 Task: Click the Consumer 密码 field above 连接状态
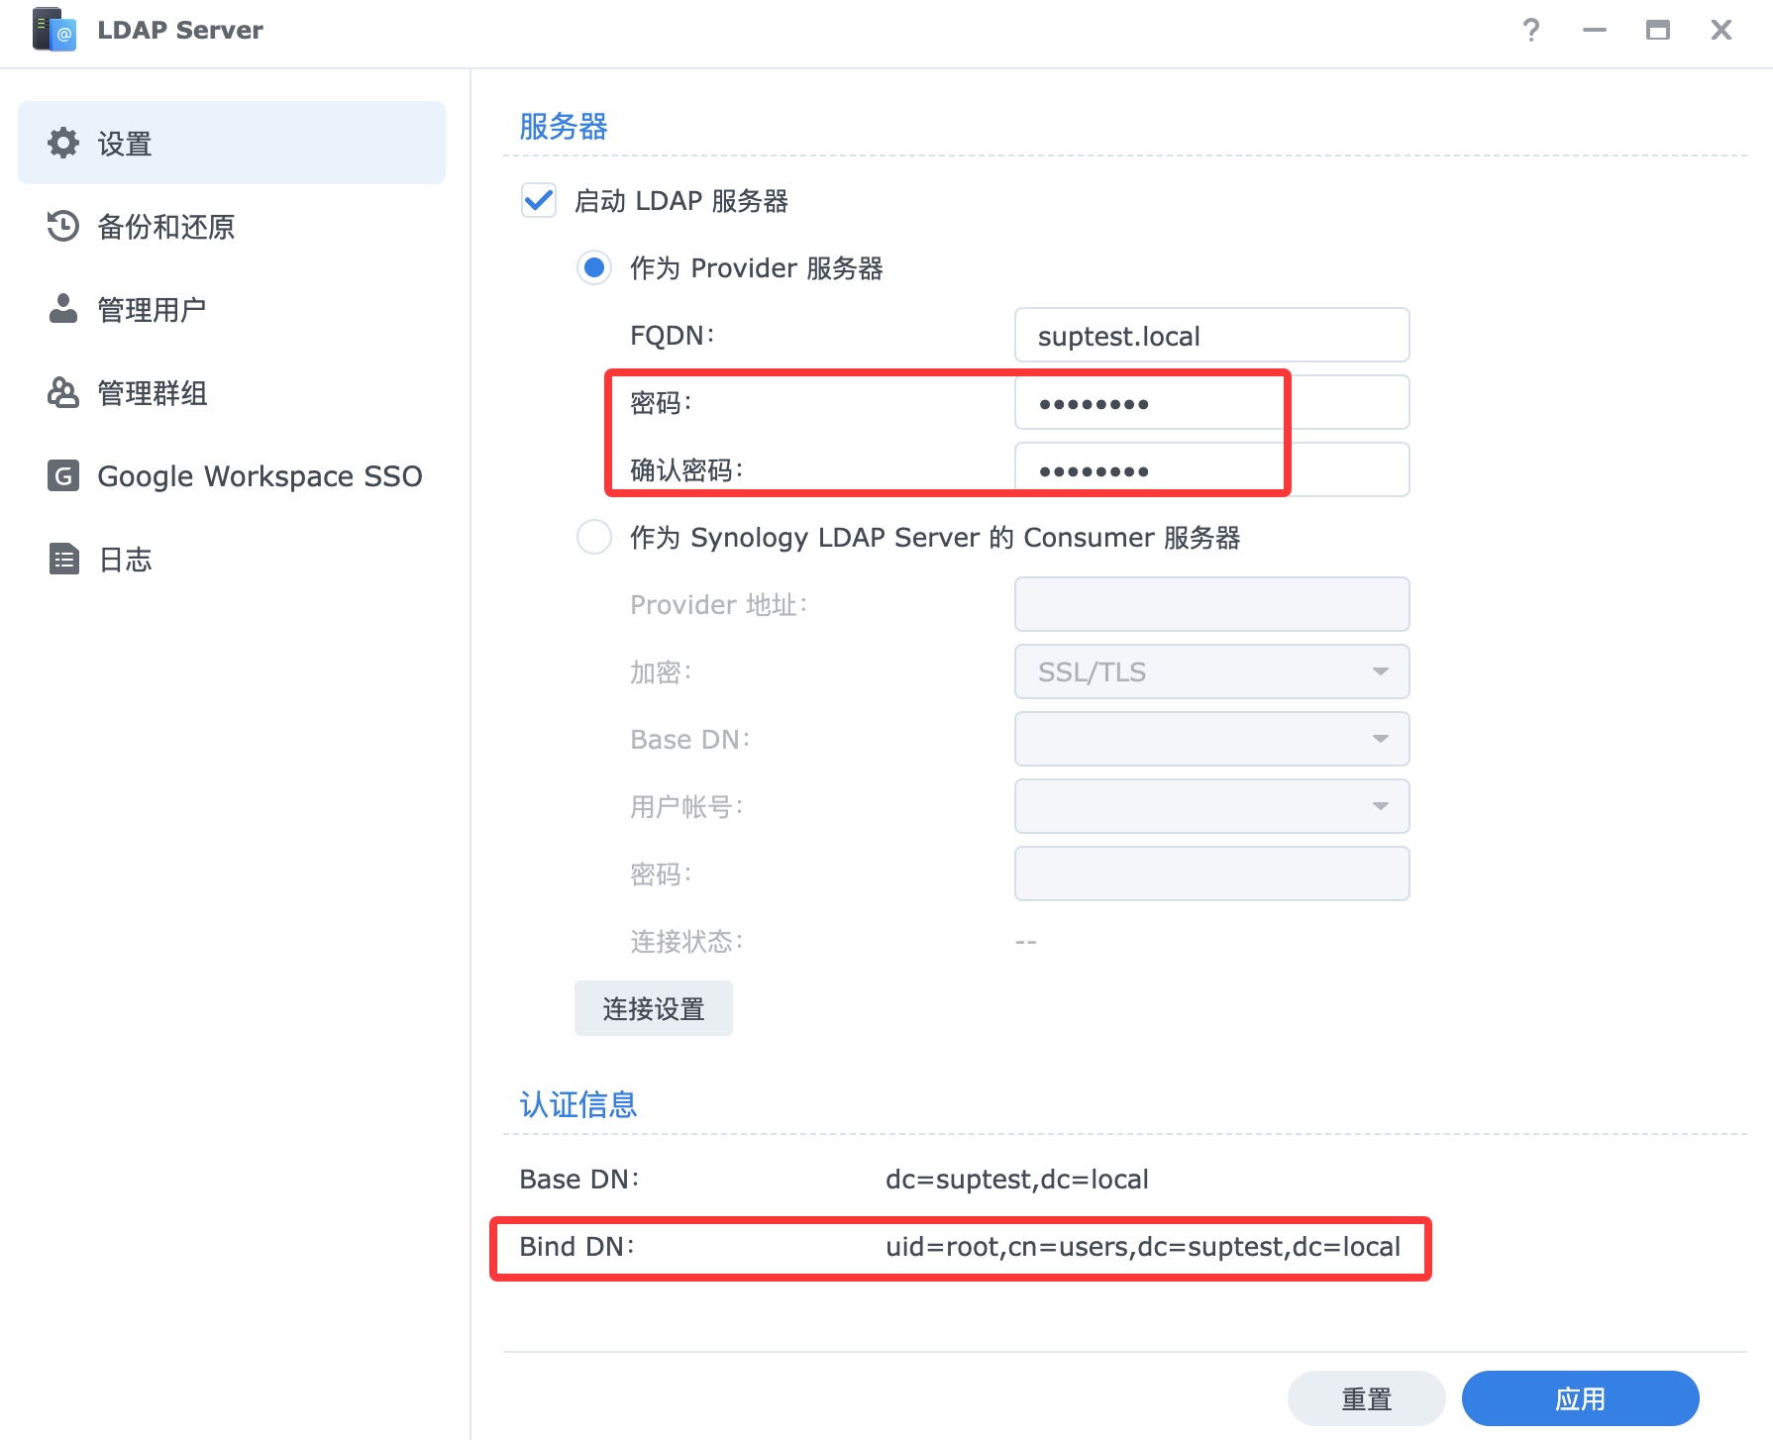click(x=1211, y=874)
